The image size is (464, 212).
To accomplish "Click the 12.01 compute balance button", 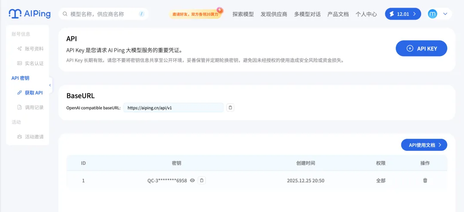I will 403,14.
